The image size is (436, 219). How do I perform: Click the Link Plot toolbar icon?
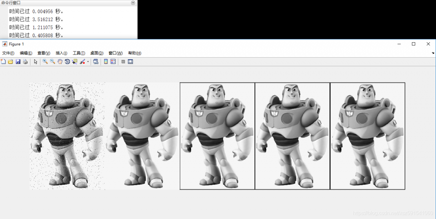[96, 62]
